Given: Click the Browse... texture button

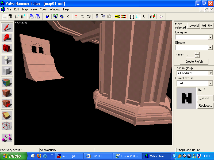Looking at the screenshot, I should (205, 98).
